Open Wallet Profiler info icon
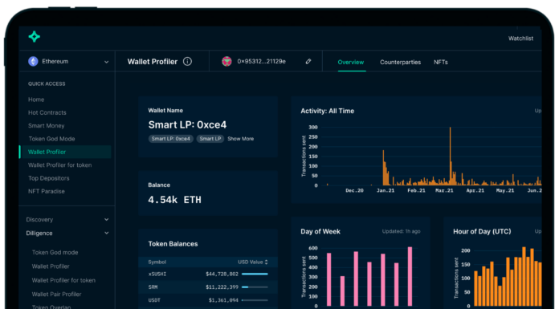Viewport: 559px width, 309px height. pyautogui.click(x=187, y=61)
